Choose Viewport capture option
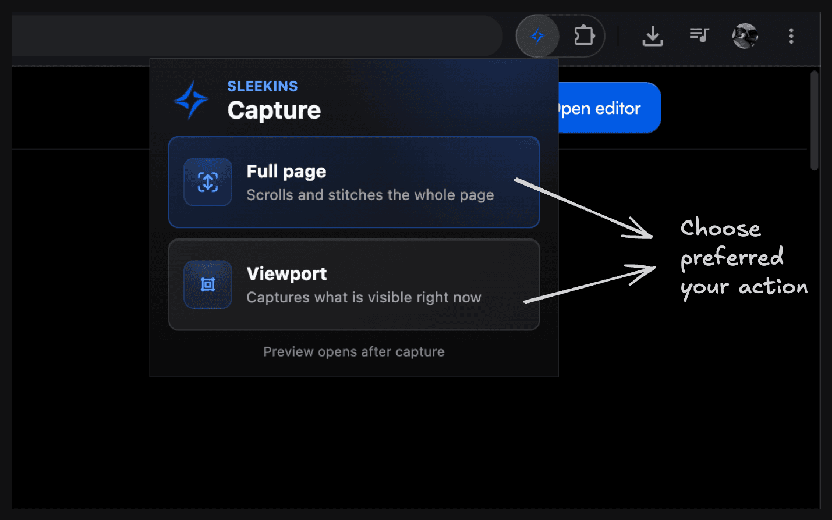 point(354,284)
